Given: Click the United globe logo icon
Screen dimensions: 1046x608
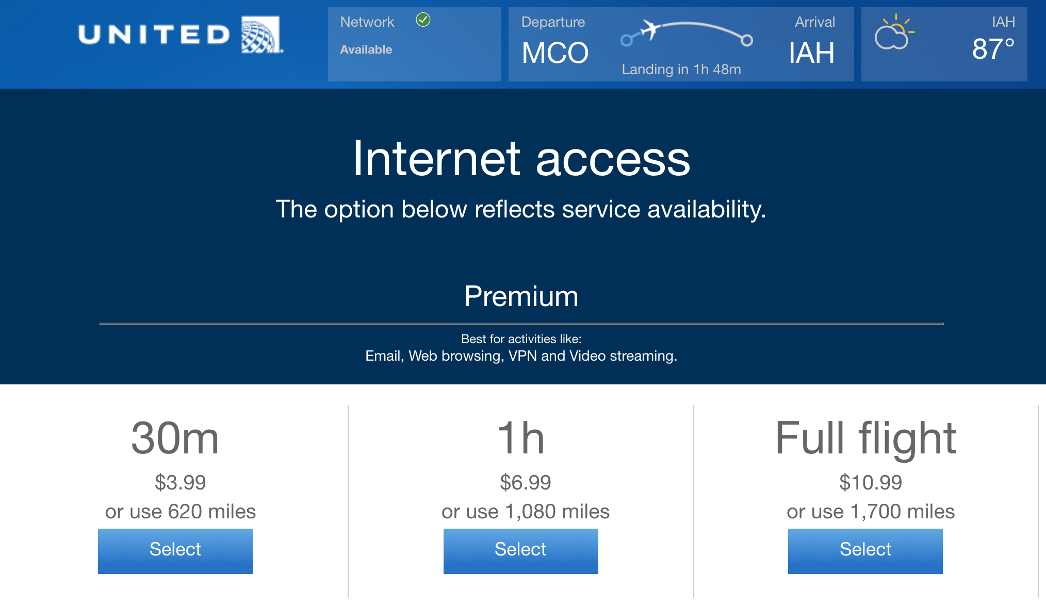Looking at the screenshot, I should 261,35.
